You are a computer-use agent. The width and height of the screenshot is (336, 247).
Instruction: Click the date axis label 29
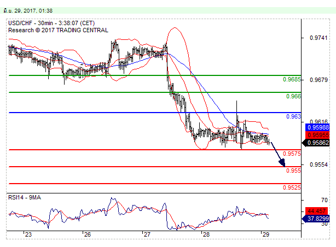[265, 234]
